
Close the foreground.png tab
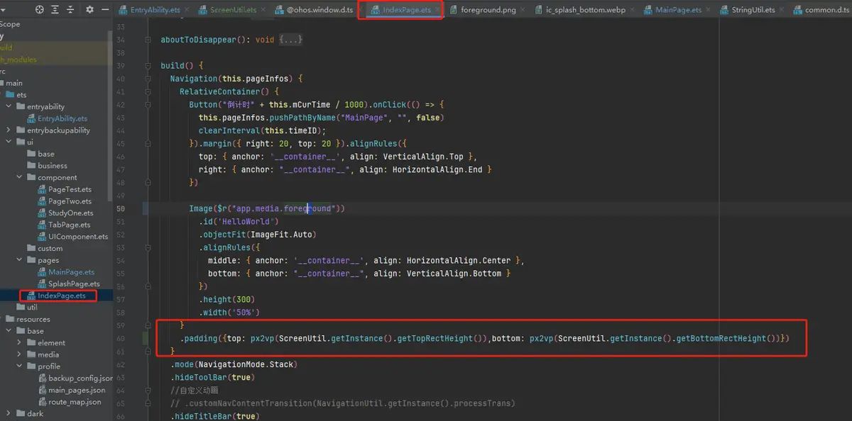(523, 10)
